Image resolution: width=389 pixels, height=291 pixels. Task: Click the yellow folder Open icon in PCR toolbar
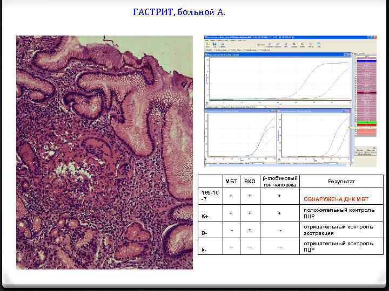(x=208, y=44)
